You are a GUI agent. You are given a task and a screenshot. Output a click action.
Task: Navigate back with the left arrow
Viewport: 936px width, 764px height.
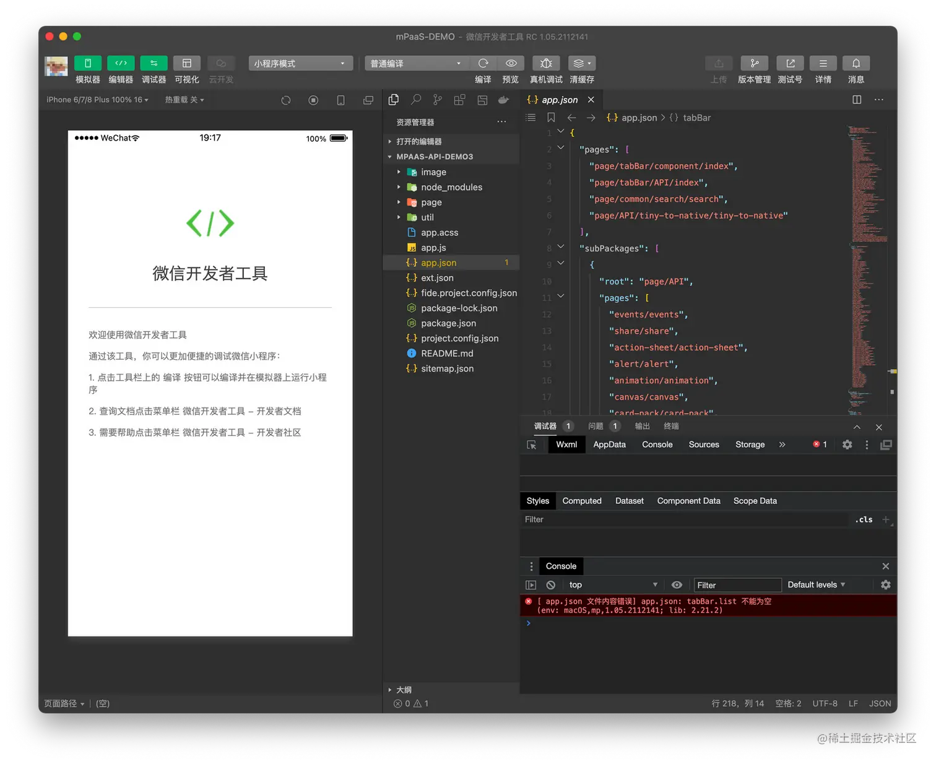coord(571,118)
